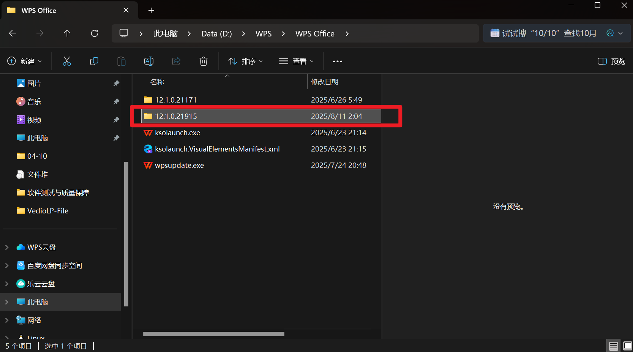
Task: Close the WPS Office tab
Action: click(126, 10)
